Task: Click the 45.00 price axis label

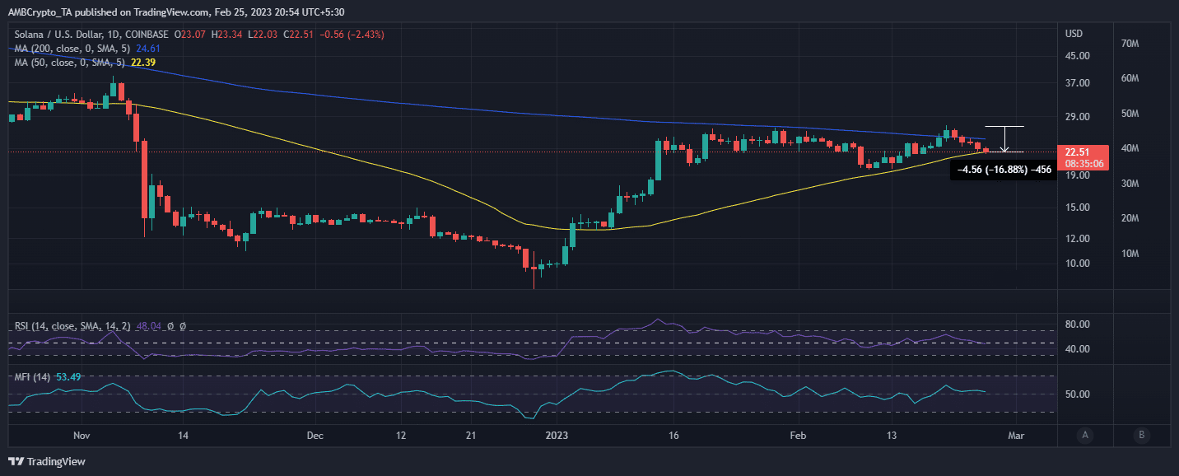Action: tap(1078, 55)
